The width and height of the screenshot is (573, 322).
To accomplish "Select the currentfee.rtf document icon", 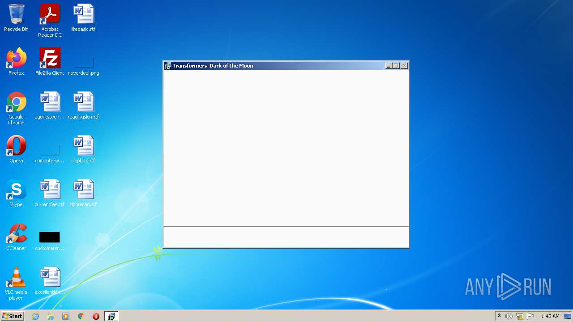I will click(x=50, y=193).
